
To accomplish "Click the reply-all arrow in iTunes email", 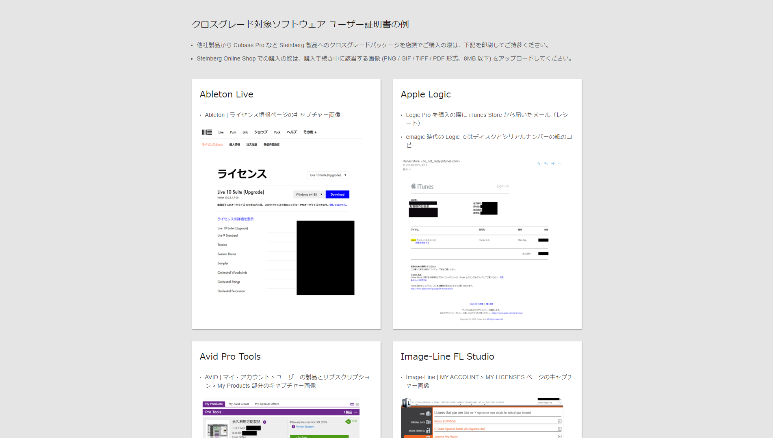I will (x=546, y=164).
